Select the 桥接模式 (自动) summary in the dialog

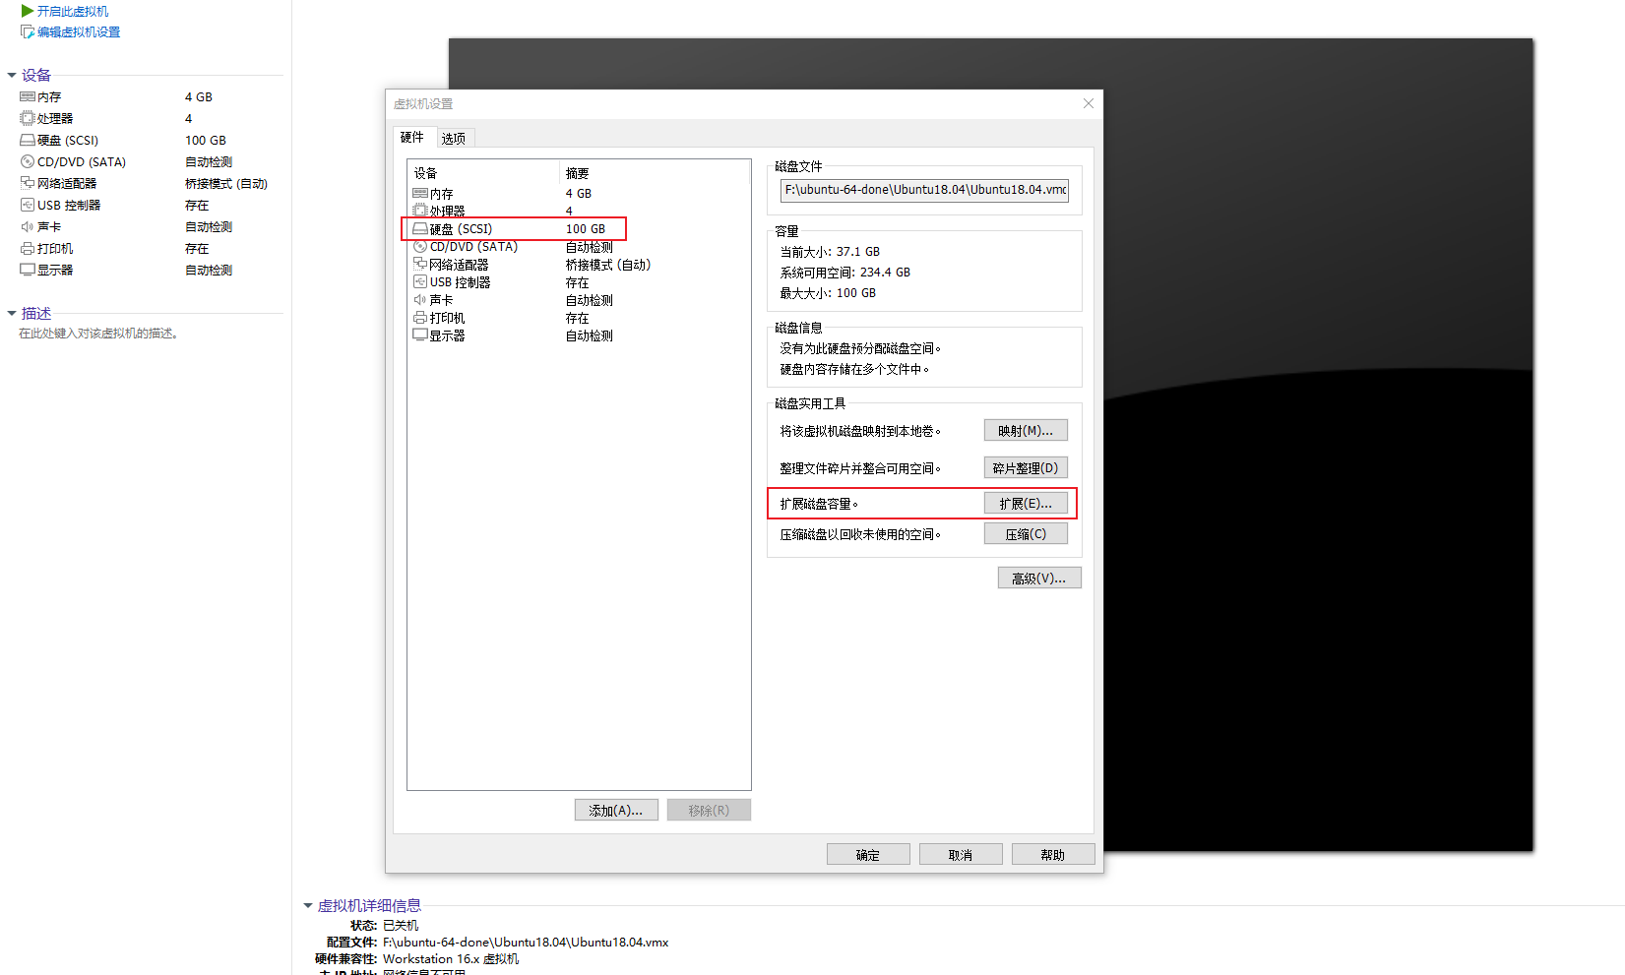tap(608, 265)
